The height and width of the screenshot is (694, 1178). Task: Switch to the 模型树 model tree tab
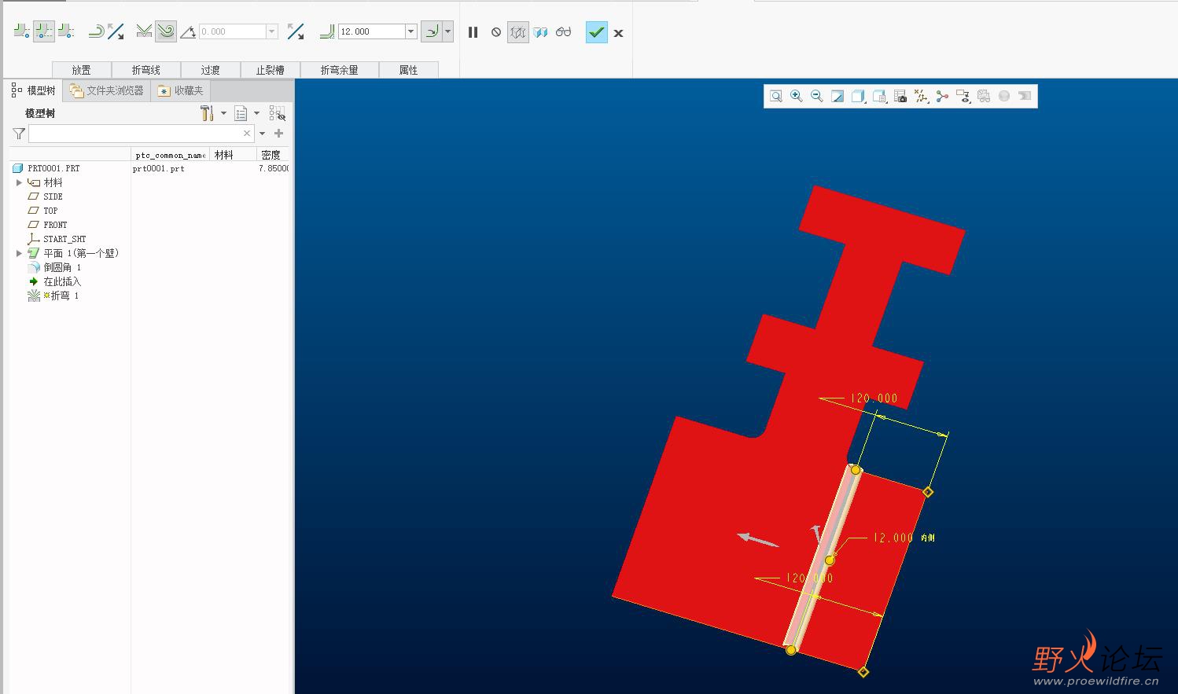coord(34,90)
